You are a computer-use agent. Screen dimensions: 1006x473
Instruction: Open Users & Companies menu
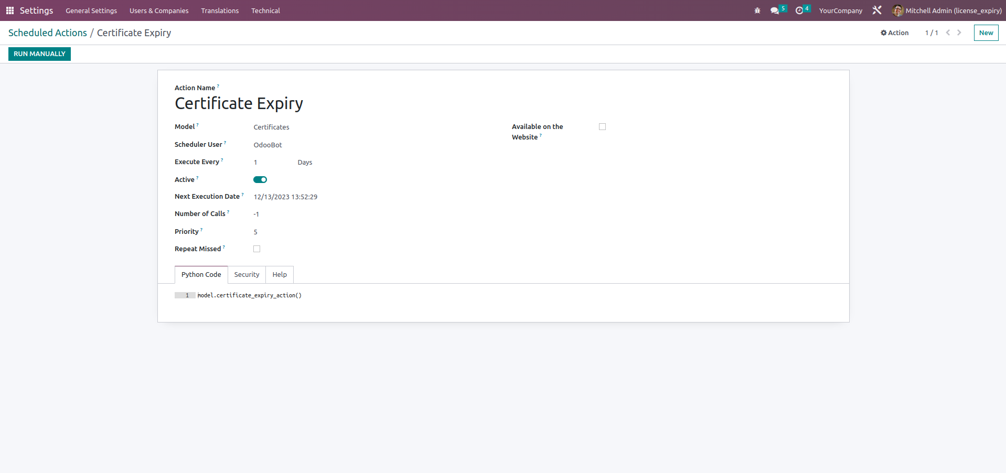click(x=159, y=10)
